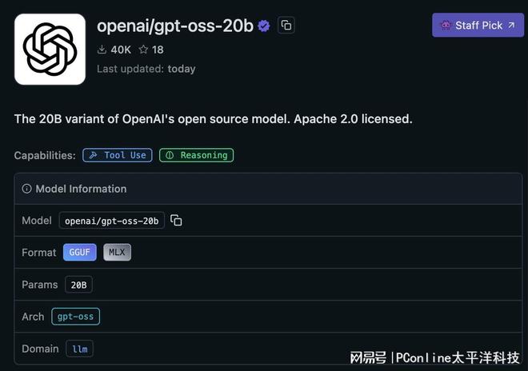Click the llm domain tag
This screenshot has height=371, width=528.
click(80, 349)
